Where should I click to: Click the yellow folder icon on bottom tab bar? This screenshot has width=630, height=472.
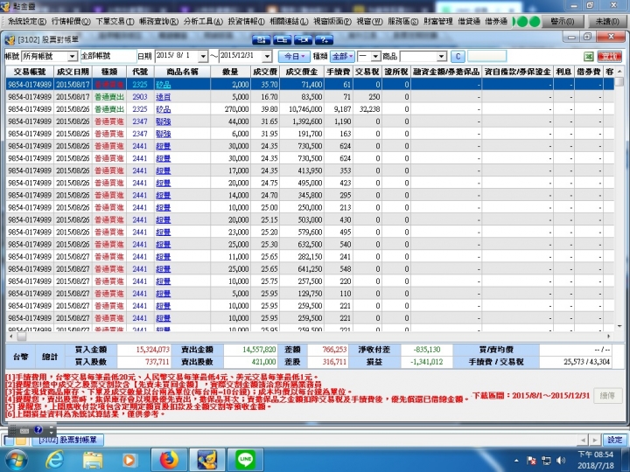click(x=21, y=441)
